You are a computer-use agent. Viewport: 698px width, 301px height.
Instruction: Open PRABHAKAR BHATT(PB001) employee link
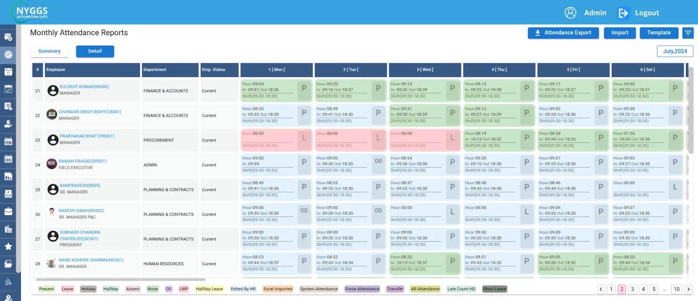click(87, 136)
